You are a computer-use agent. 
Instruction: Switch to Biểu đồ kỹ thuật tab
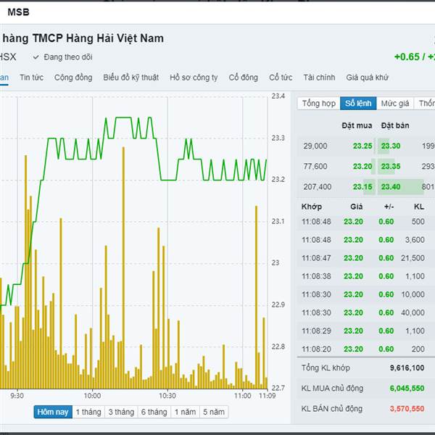(x=131, y=78)
